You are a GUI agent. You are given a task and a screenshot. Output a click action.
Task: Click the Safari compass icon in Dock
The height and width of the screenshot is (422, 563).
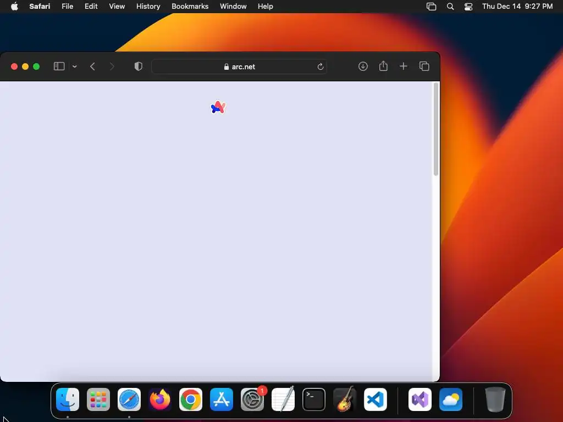point(129,399)
